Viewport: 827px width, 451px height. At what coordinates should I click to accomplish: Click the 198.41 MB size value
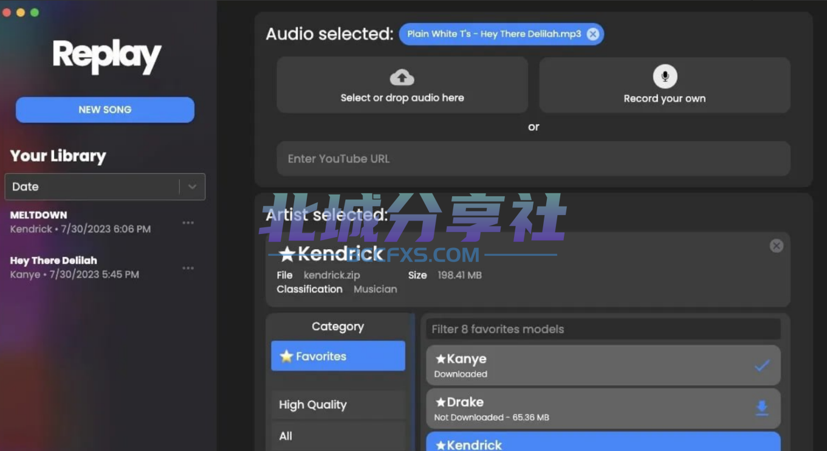459,275
